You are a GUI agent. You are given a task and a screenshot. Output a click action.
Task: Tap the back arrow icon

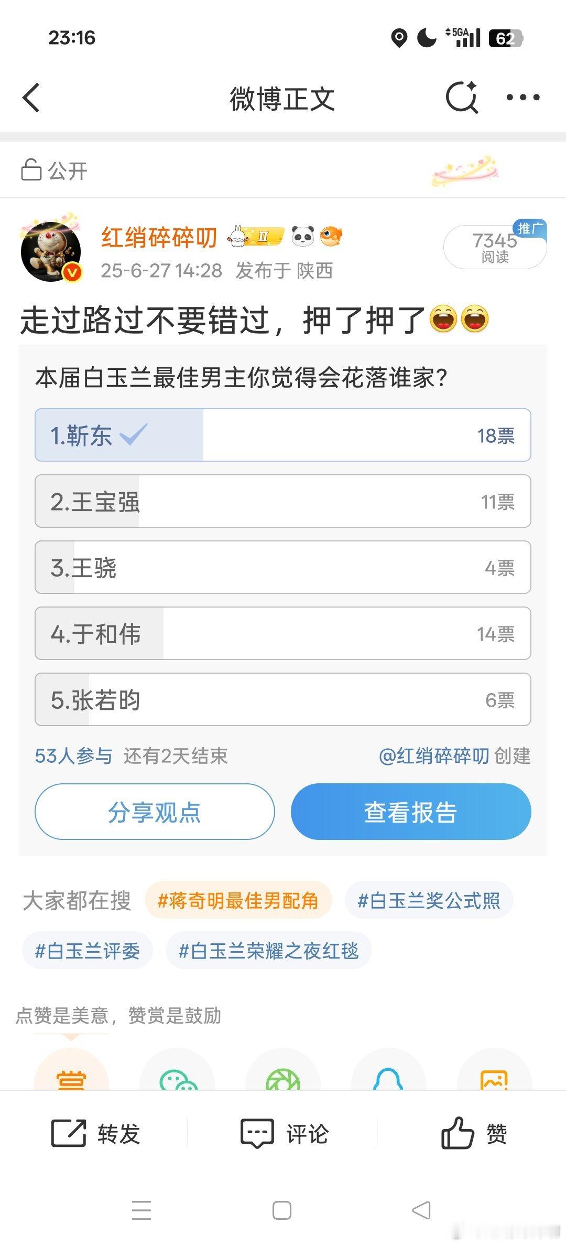click(31, 98)
